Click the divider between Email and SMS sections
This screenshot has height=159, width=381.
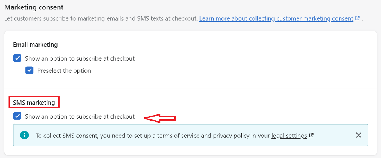point(190,89)
